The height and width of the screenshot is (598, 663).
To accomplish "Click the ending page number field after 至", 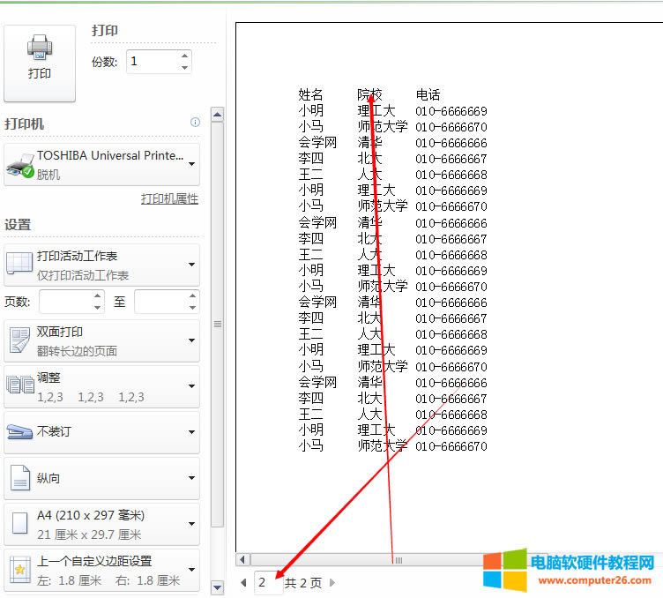I will [x=159, y=302].
